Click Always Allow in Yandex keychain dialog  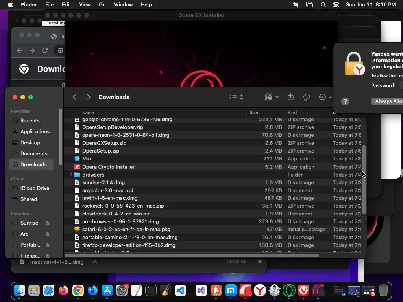tap(387, 101)
